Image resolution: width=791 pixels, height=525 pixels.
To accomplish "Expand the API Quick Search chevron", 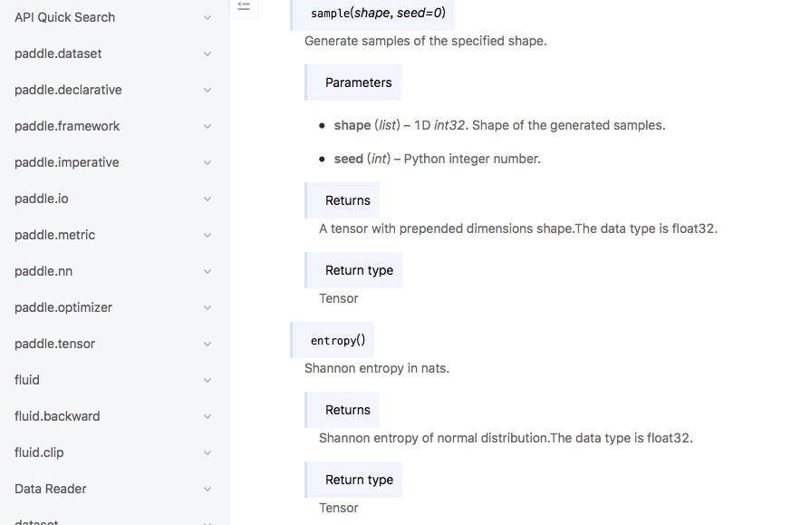I will pos(207,18).
